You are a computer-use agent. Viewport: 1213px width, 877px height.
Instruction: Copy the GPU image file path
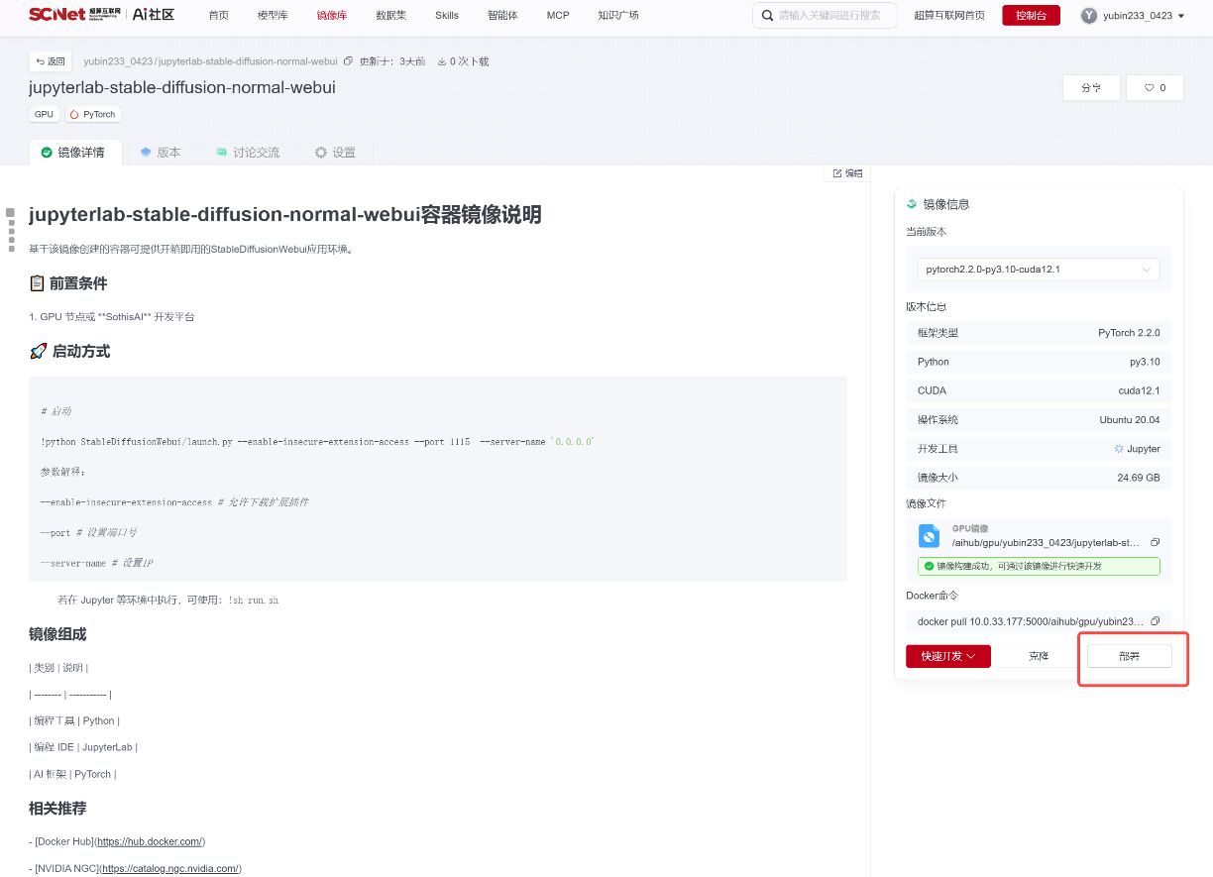point(1156,542)
